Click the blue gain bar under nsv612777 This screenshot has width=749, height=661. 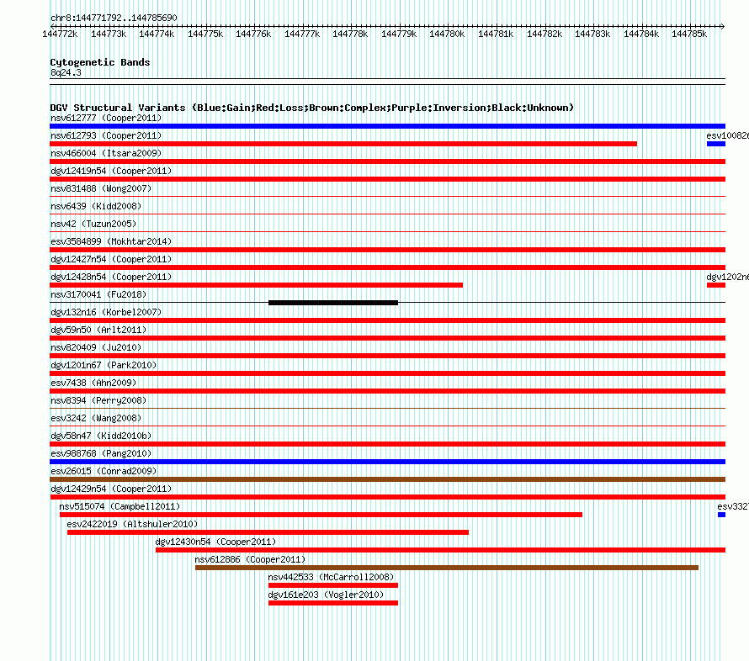click(x=387, y=126)
